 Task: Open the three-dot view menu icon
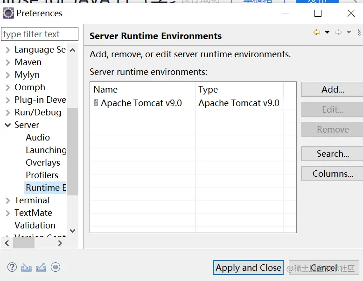359,32
